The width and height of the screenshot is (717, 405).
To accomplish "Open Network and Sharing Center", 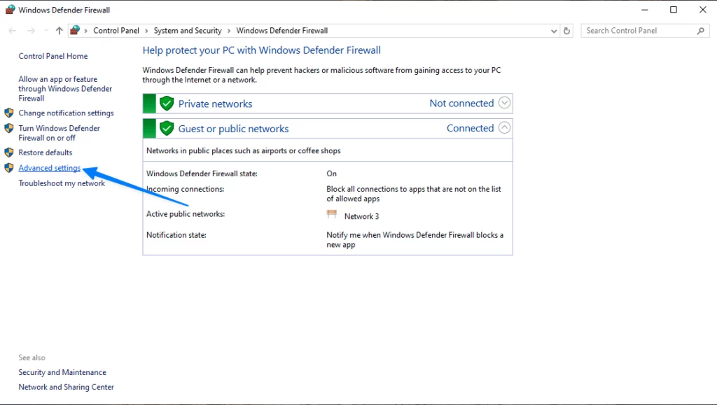I will pyautogui.click(x=66, y=387).
